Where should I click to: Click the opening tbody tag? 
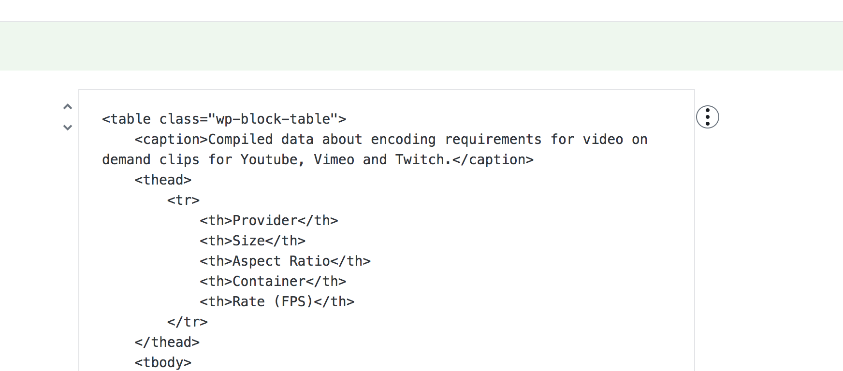(x=163, y=362)
